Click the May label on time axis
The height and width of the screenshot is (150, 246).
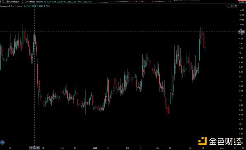pyautogui.click(x=222, y=148)
